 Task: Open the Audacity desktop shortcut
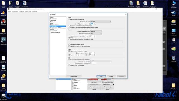(x=3, y=13)
